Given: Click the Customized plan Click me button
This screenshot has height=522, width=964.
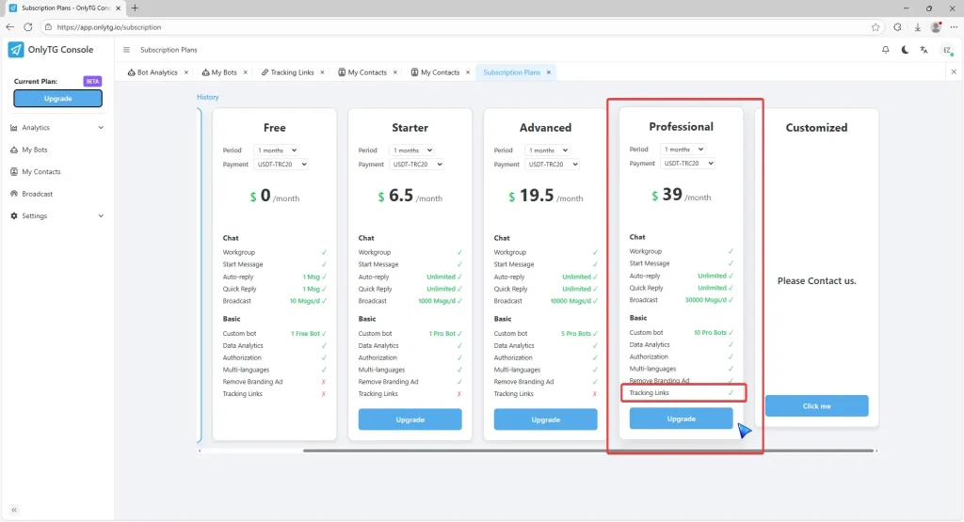Looking at the screenshot, I should click(x=816, y=406).
